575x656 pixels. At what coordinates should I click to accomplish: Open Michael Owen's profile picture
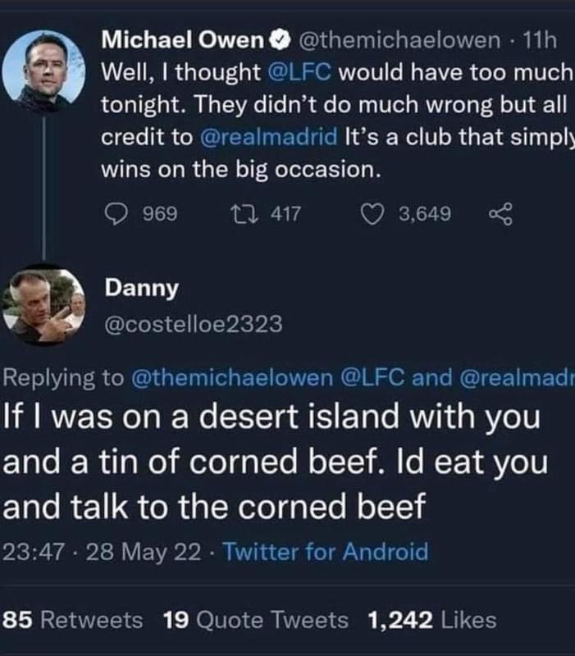coord(43,71)
